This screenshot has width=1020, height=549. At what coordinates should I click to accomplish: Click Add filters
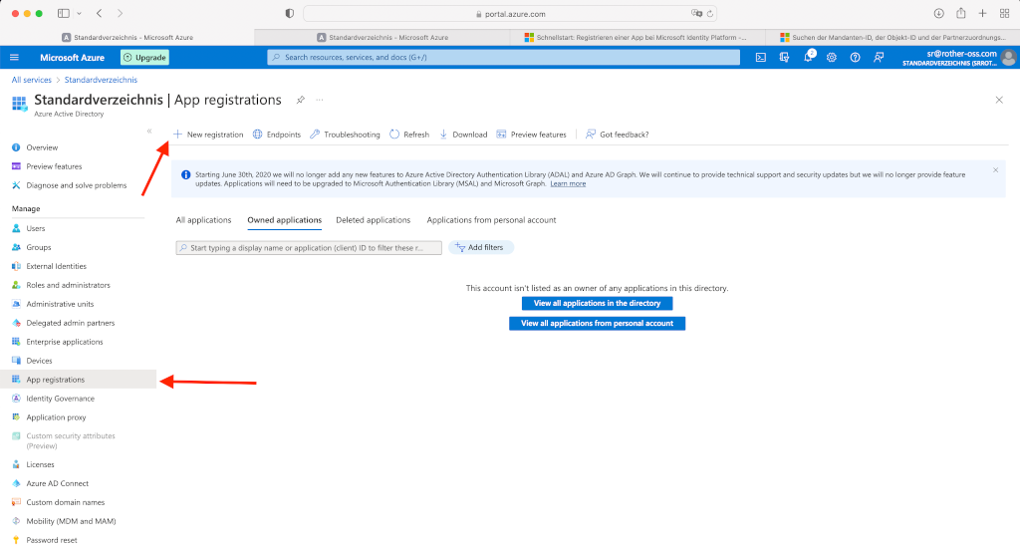pos(481,247)
